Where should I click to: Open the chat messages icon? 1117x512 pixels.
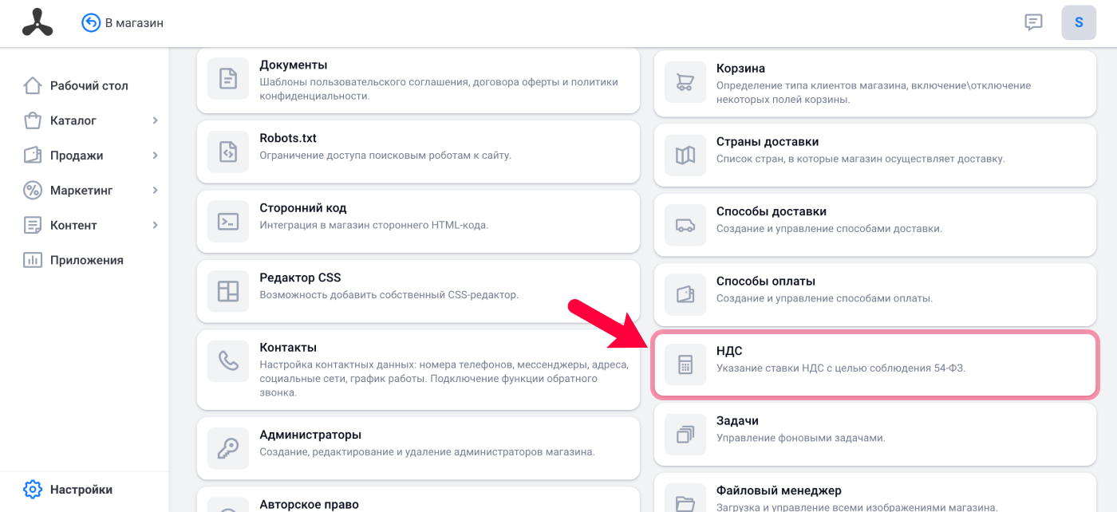[1033, 22]
